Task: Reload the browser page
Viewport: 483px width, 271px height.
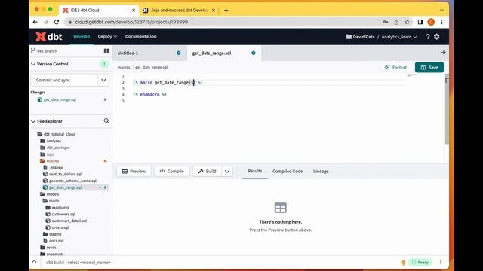Action: (x=57, y=22)
